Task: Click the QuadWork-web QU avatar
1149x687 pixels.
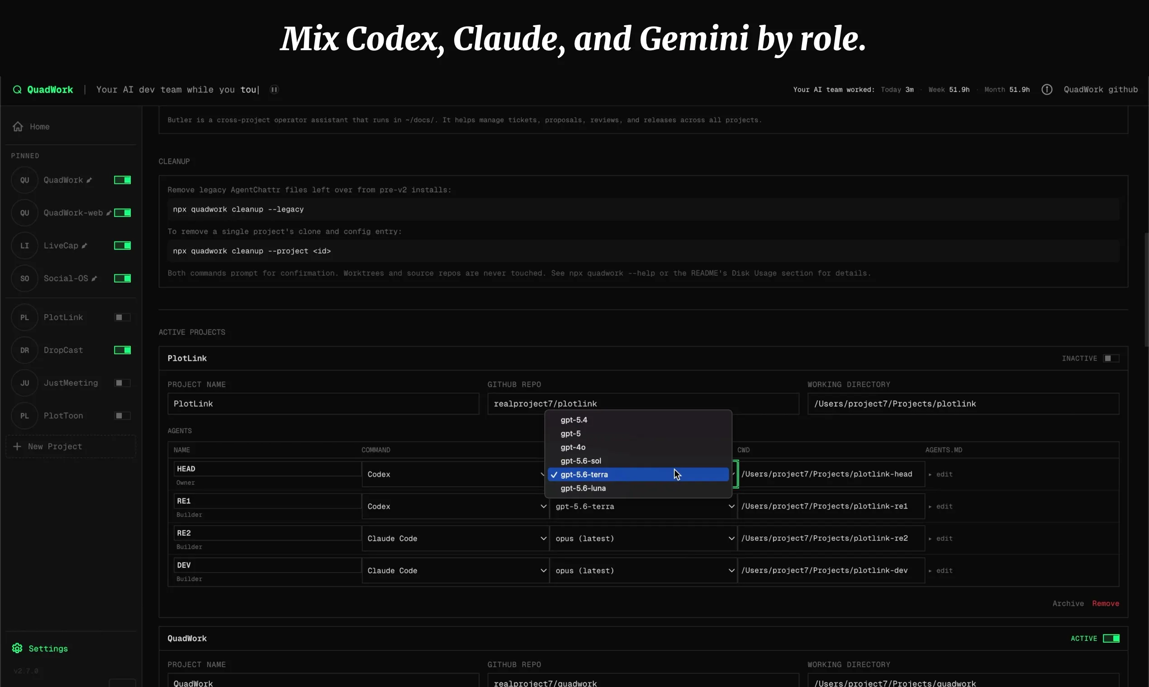Action: (24, 213)
